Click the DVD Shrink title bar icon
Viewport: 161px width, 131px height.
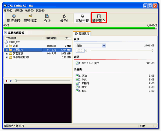[x=5, y=5]
